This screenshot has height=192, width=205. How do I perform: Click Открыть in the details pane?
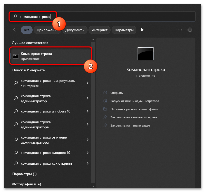point(117,93)
